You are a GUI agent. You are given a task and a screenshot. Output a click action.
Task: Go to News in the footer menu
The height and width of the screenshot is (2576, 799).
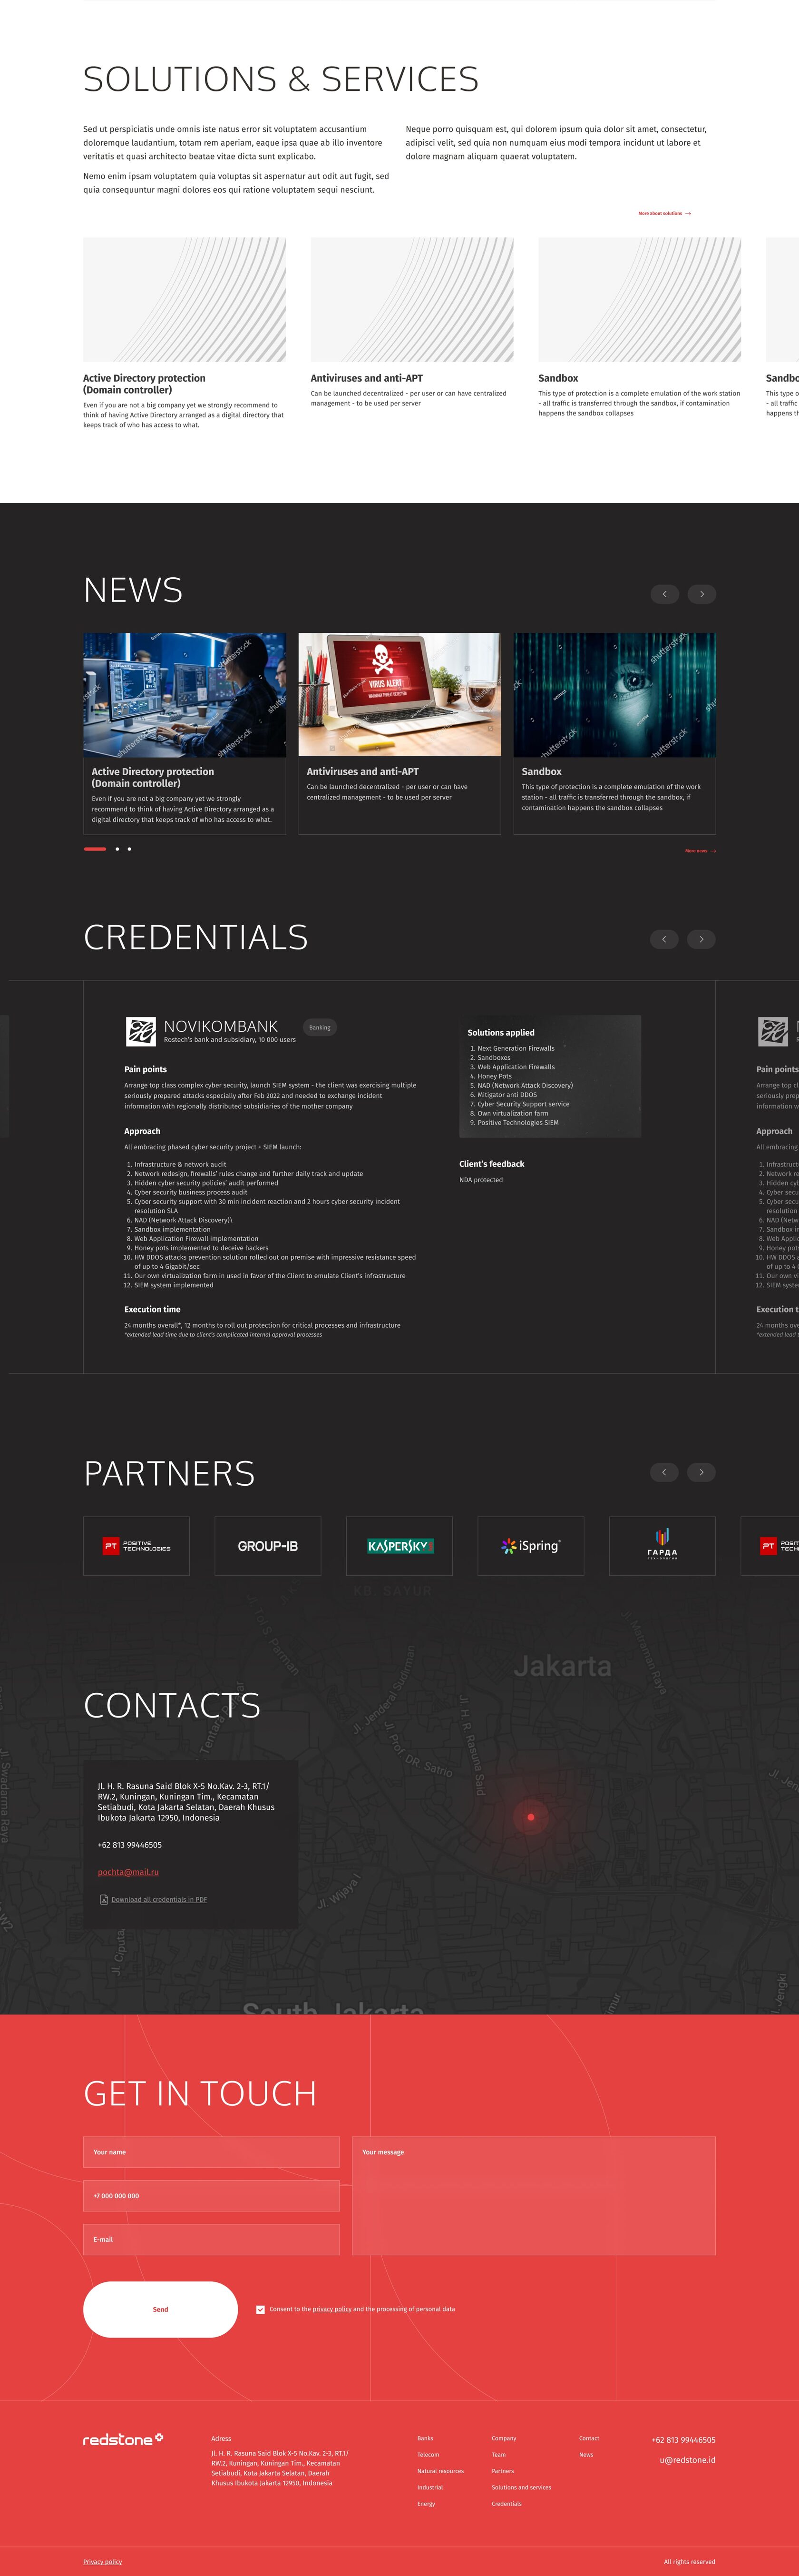click(x=586, y=2455)
